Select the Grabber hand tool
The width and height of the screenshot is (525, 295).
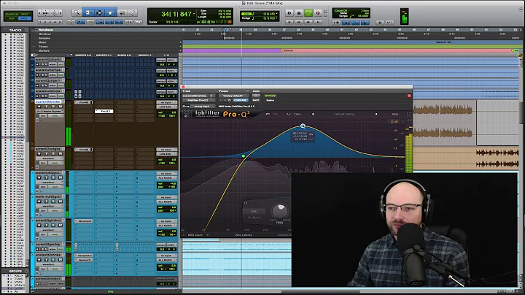111,12
